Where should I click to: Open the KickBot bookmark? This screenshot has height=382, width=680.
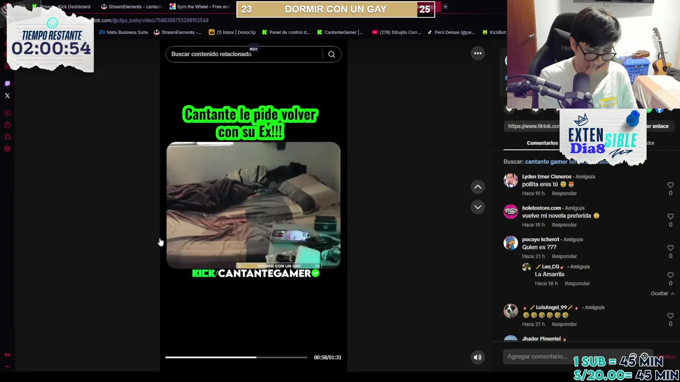[494, 32]
